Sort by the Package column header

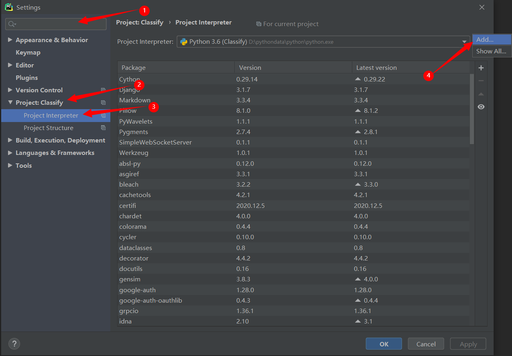[x=176, y=67]
